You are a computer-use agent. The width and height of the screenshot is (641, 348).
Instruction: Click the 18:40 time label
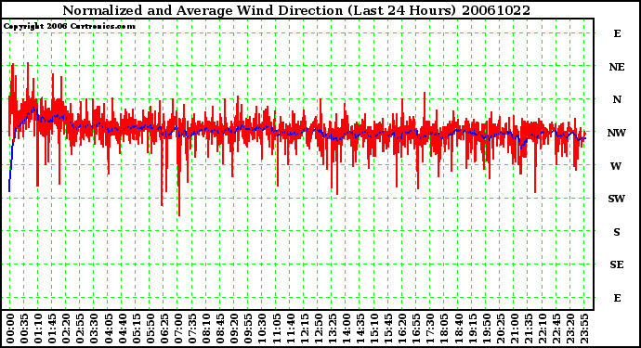[x=459, y=329]
